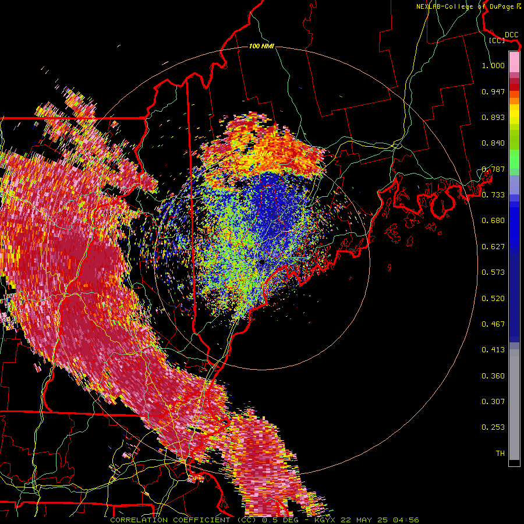Click the CORRELATION COEFFICIENT (CC) product title
The image size is (524, 524).
click(183, 520)
